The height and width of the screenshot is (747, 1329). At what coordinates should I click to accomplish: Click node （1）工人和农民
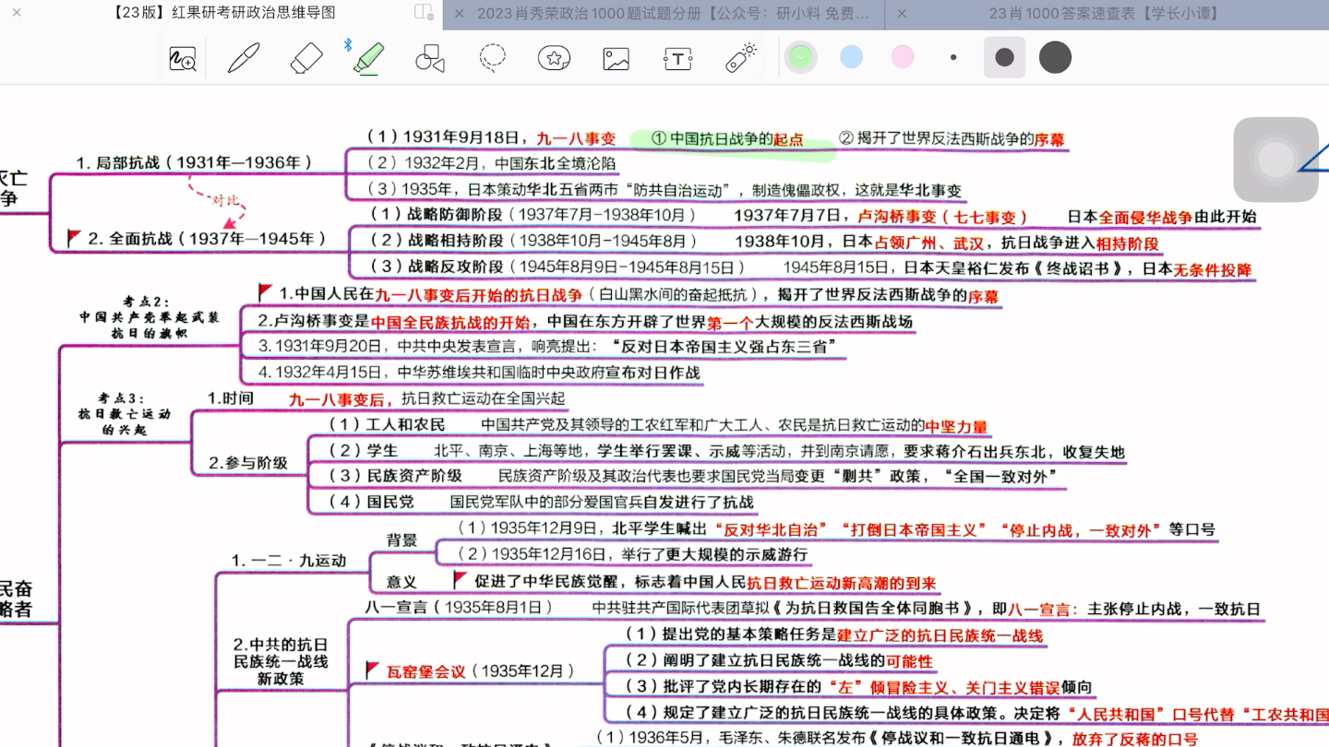(387, 424)
